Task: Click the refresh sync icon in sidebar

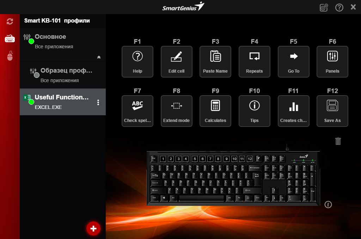Action: (10, 22)
